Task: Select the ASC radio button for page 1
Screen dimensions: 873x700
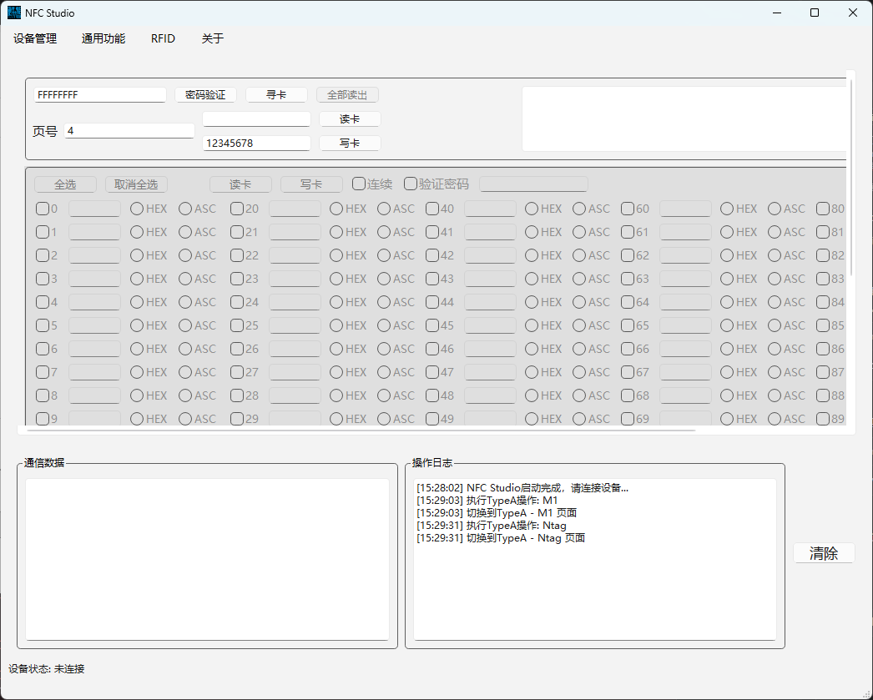Action: [x=185, y=232]
